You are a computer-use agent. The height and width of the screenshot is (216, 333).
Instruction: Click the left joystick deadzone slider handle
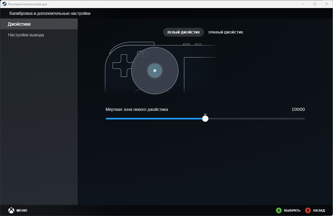point(205,119)
